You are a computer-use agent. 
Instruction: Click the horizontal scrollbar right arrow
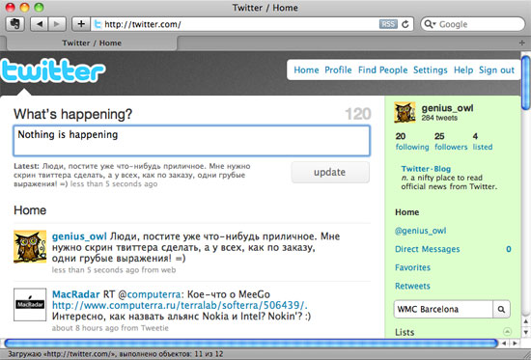pyautogui.click(x=515, y=343)
